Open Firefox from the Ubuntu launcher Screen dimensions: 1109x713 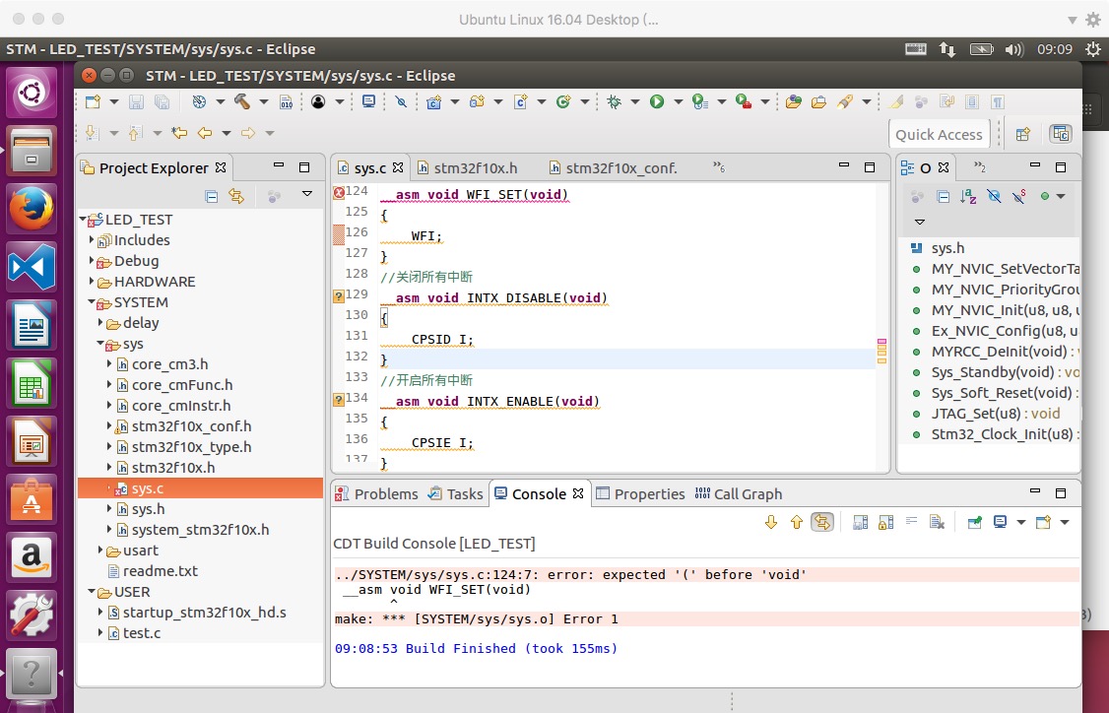32,210
